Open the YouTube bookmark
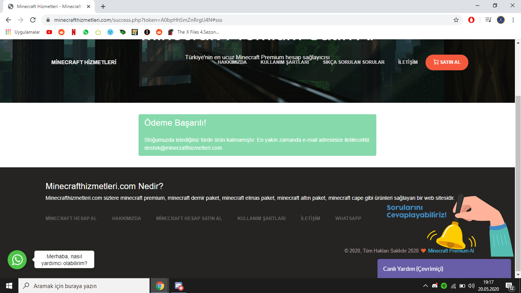 coord(49,32)
